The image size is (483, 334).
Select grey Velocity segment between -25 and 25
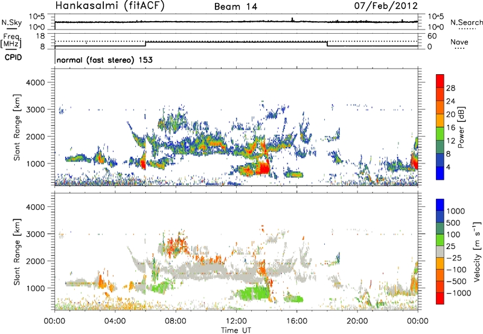[440, 252]
